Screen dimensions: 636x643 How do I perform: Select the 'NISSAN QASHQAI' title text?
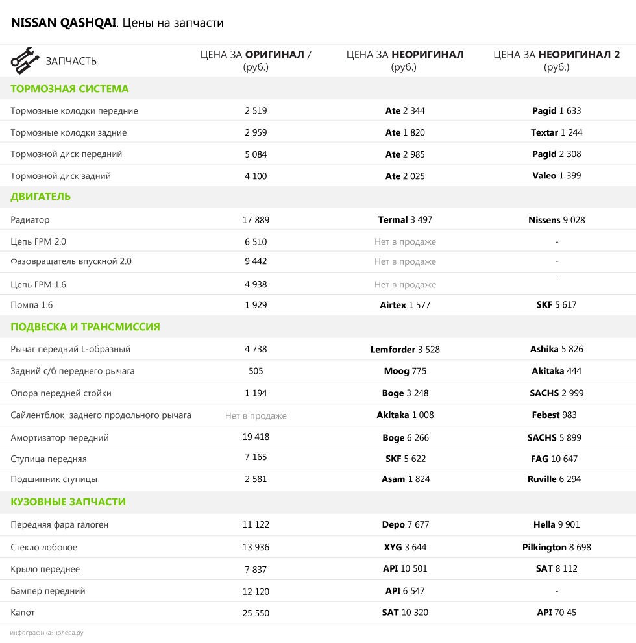[64, 23]
